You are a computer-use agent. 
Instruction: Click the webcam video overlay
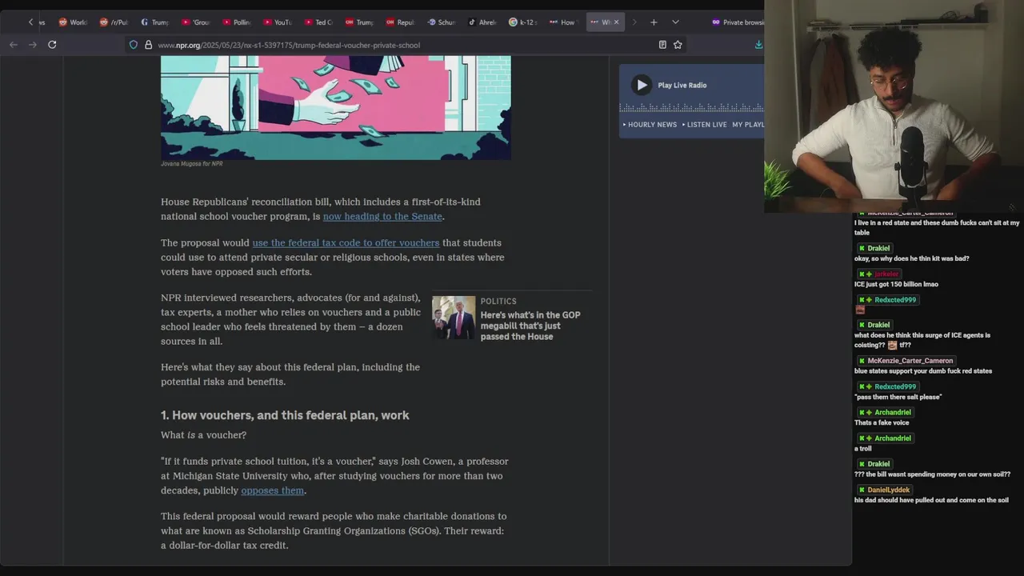pos(894,106)
